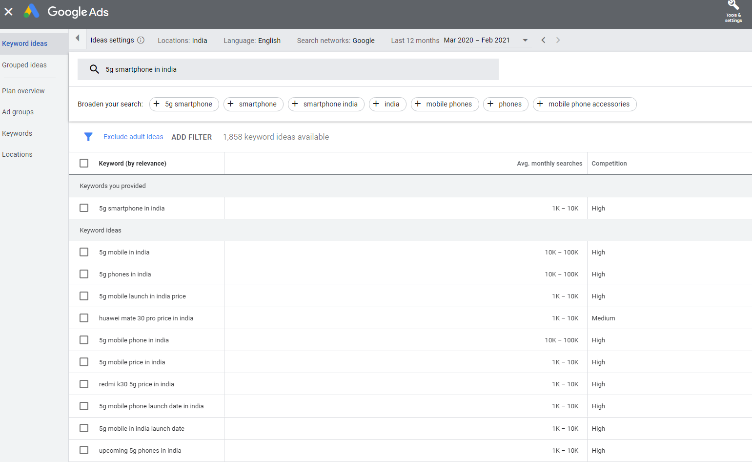The image size is (752, 462).
Task: Add 'smartphone' suggestion chip
Action: [253, 104]
